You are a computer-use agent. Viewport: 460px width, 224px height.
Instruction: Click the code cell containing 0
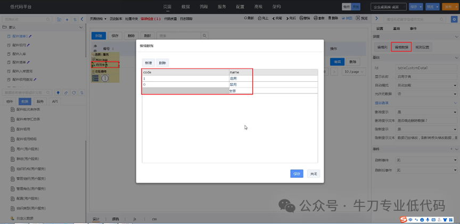186,84
